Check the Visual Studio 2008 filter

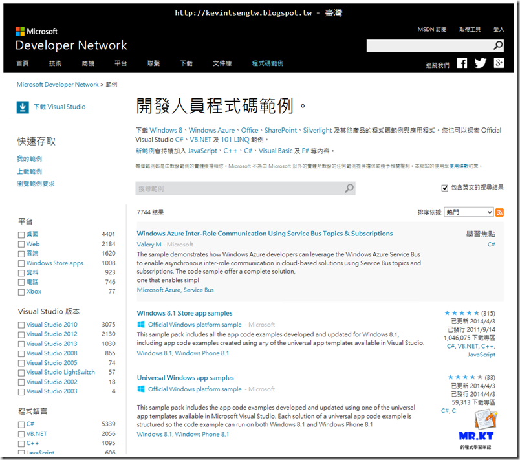click(x=21, y=353)
